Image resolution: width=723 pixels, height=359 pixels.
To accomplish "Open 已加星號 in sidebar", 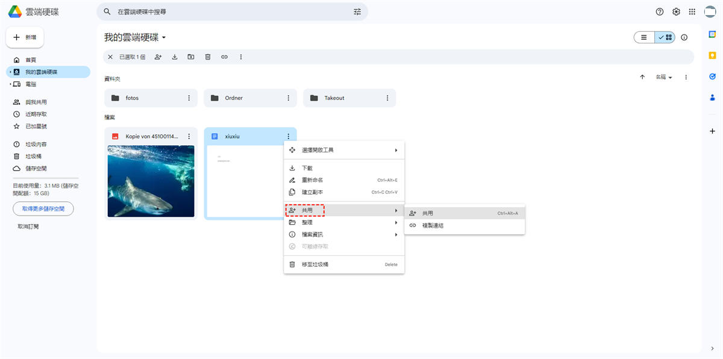I will tap(48, 126).
